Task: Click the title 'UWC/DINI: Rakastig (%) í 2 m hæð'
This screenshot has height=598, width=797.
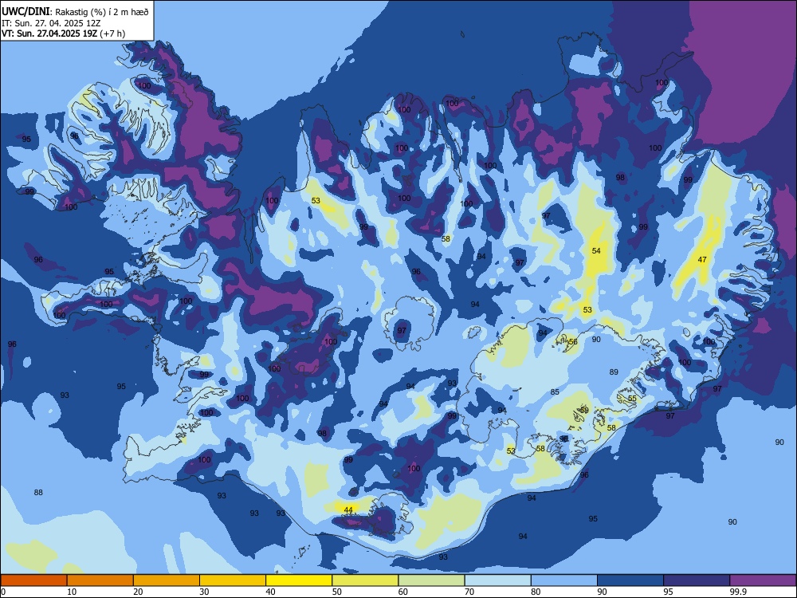Action: [x=75, y=12]
